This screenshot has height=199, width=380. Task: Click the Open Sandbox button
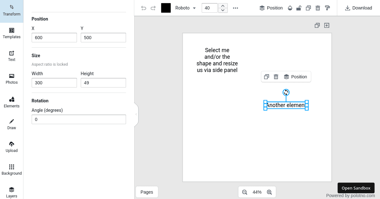pyautogui.click(x=356, y=188)
